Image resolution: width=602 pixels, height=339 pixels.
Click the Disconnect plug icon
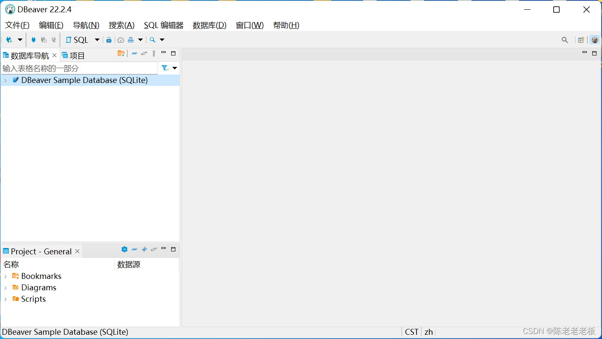pyautogui.click(x=54, y=40)
